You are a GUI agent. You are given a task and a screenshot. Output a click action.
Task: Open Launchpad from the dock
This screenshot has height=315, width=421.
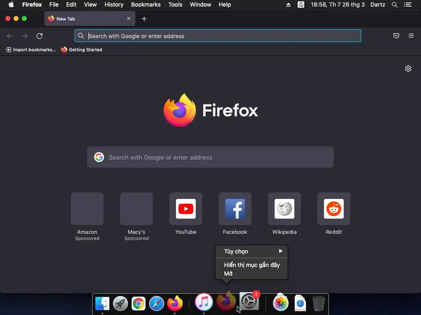120,304
